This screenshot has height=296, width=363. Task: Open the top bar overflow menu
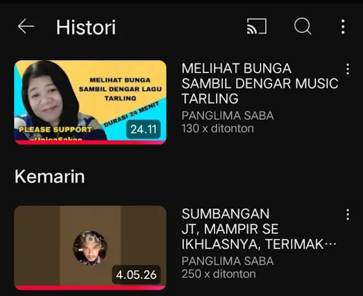pyautogui.click(x=343, y=27)
